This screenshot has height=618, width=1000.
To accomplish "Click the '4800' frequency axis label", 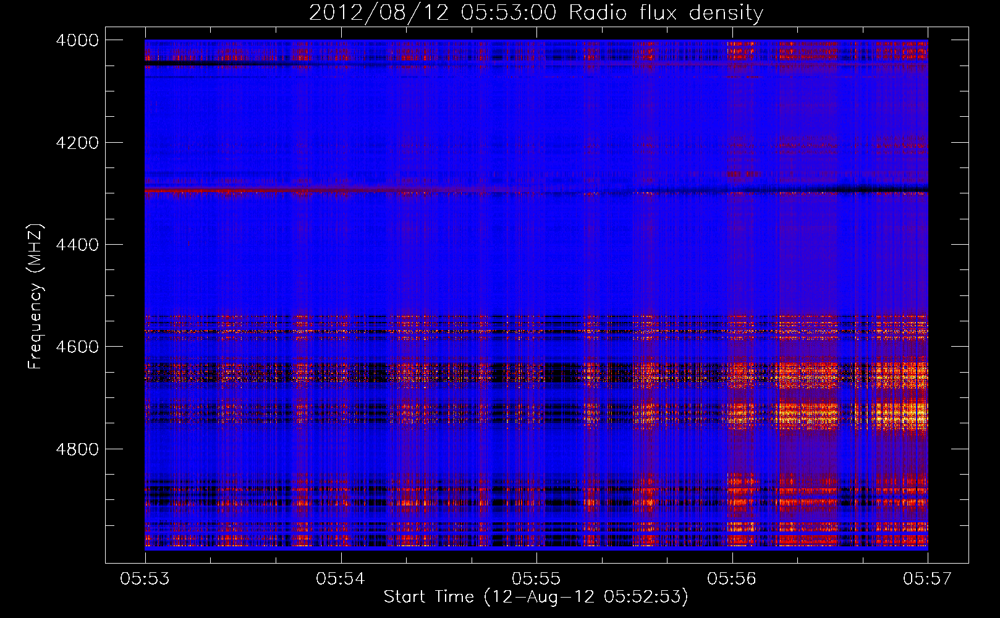I will (77, 449).
